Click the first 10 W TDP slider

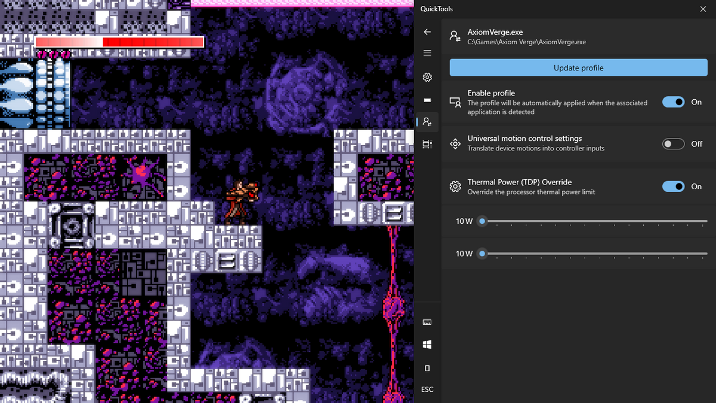click(x=593, y=221)
